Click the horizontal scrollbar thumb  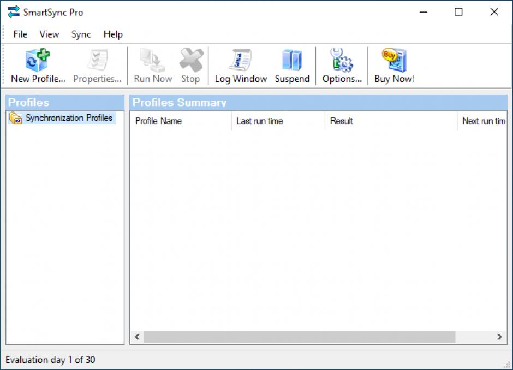point(300,337)
